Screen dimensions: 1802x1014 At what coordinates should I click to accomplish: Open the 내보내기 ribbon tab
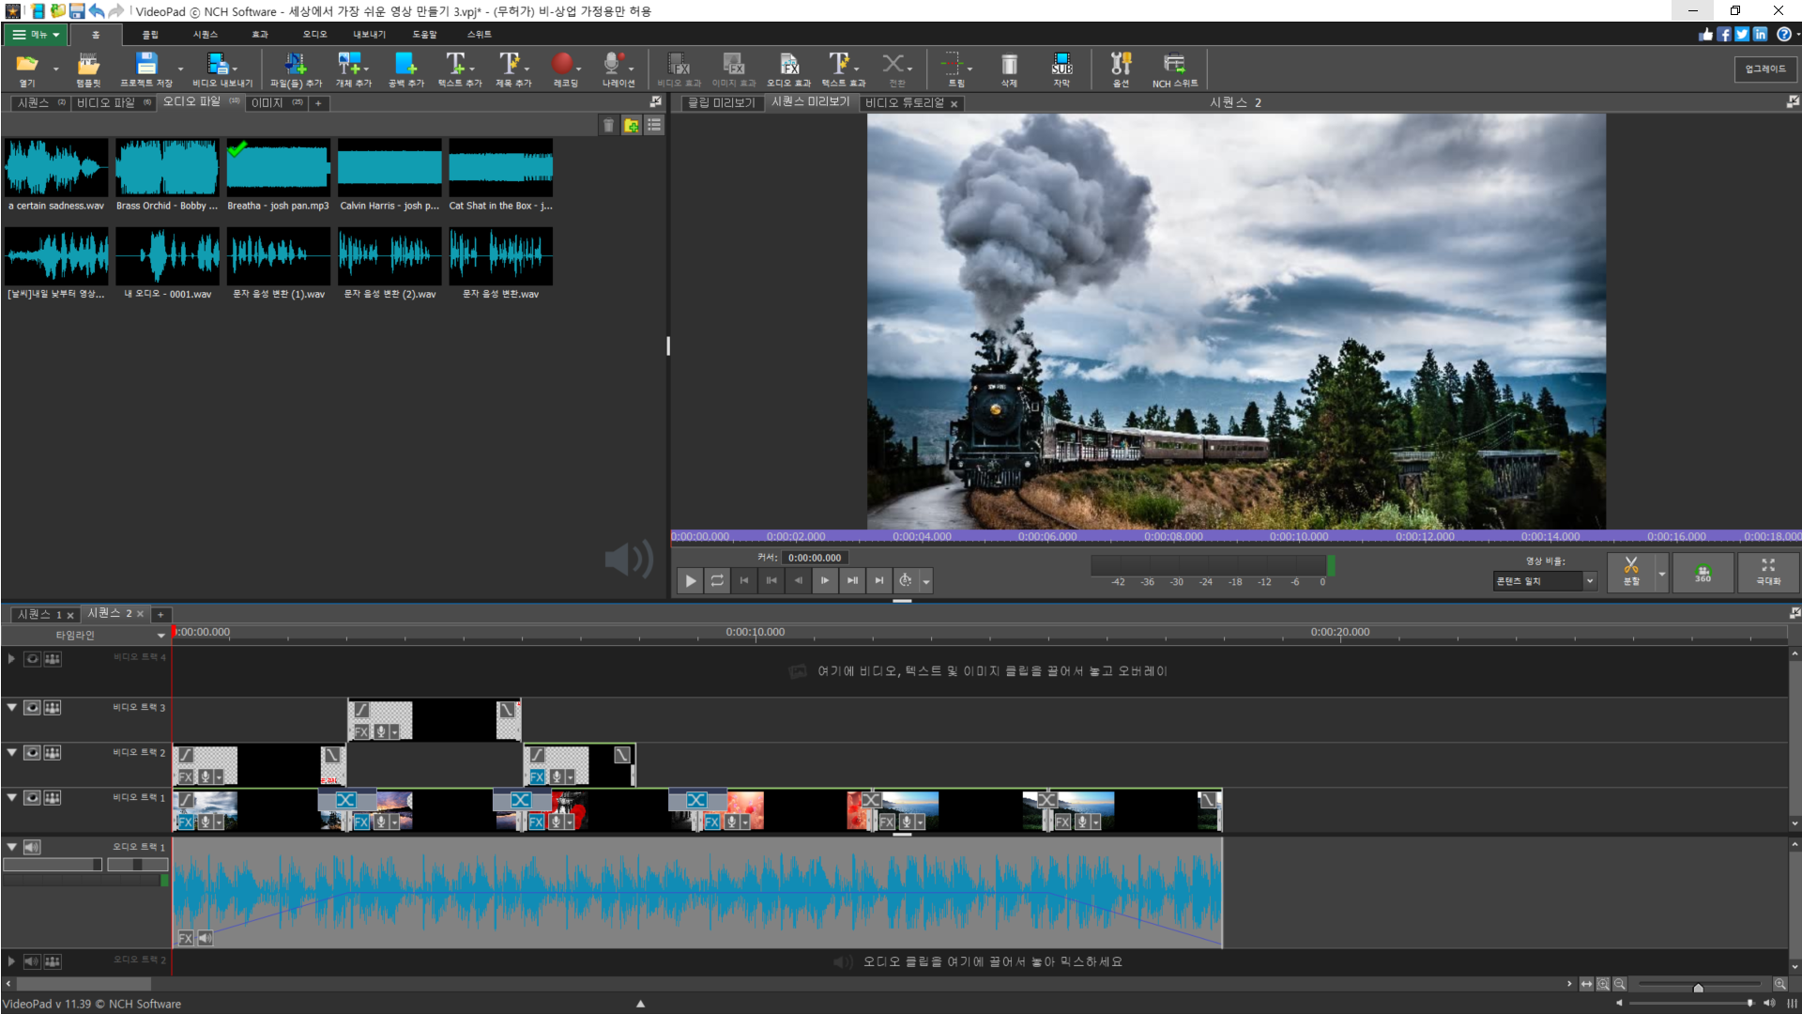pos(369,34)
